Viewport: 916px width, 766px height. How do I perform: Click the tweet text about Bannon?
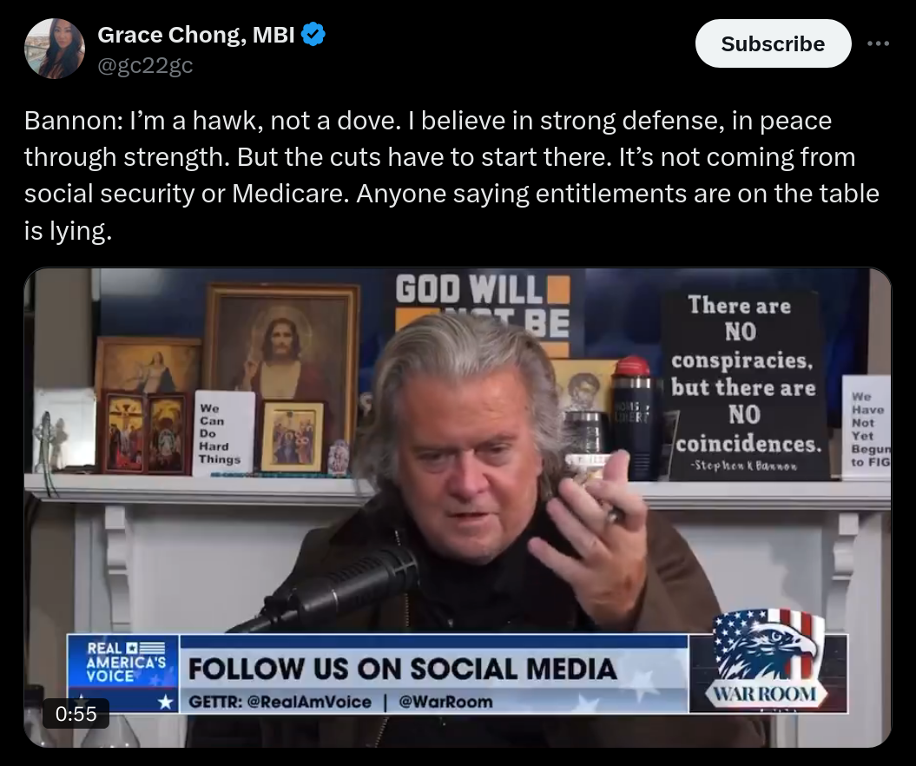[451, 175]
